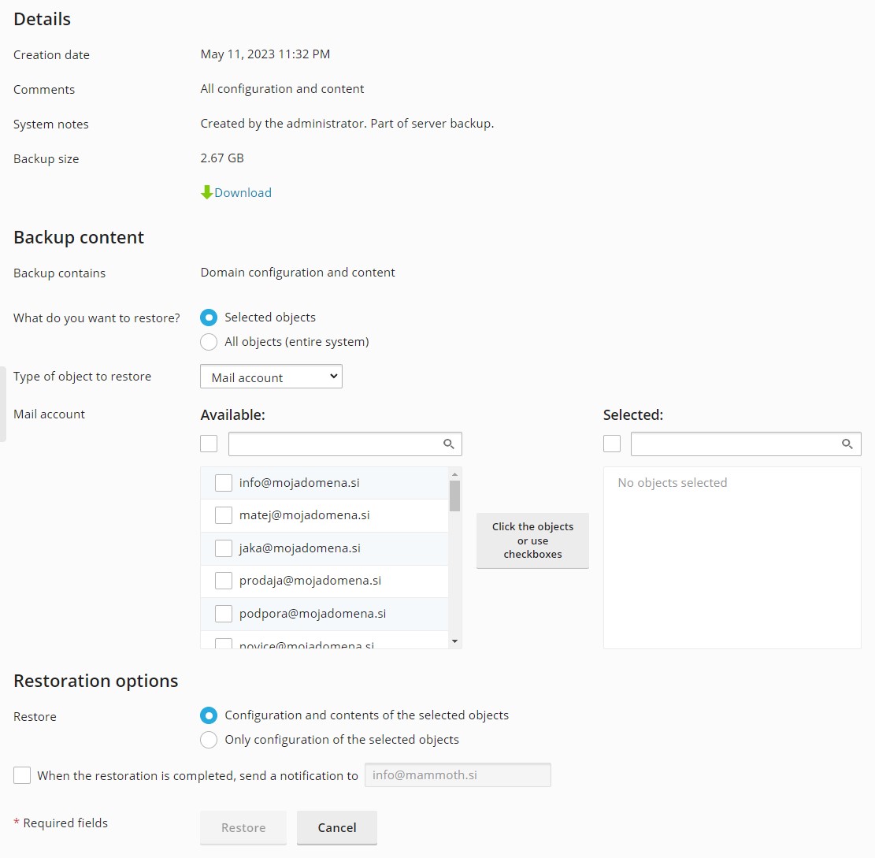Click the green Download arrow icon
Screen dimensions: 875x858
coord(206,192)
